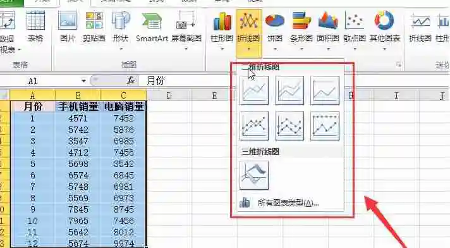The image size is (450, 248).
Task: Select cell with value 8012
Action: point(124,232)
